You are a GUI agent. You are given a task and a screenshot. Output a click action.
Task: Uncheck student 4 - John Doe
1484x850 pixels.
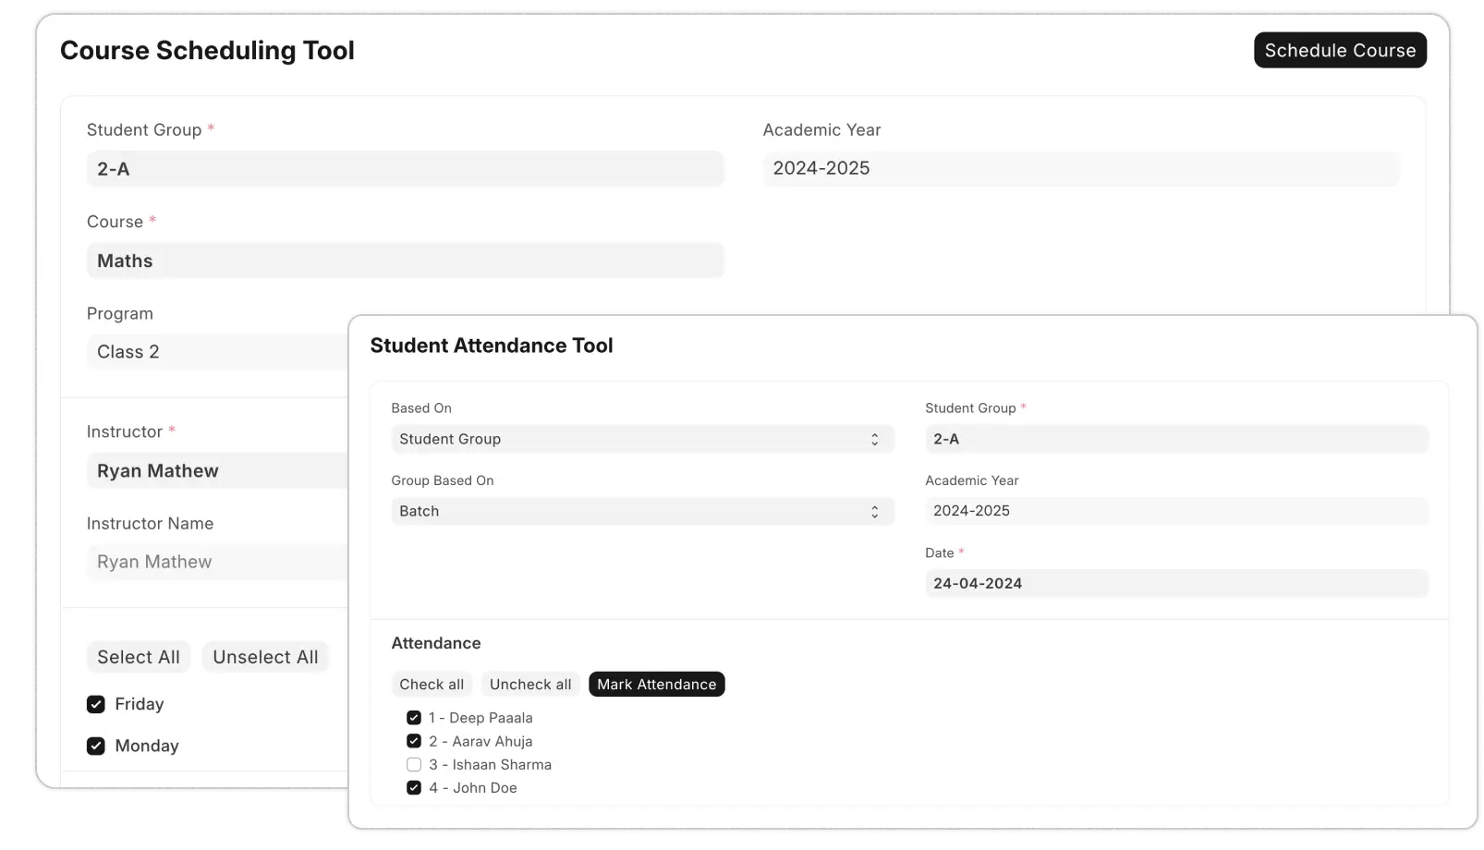pos(414,788)
